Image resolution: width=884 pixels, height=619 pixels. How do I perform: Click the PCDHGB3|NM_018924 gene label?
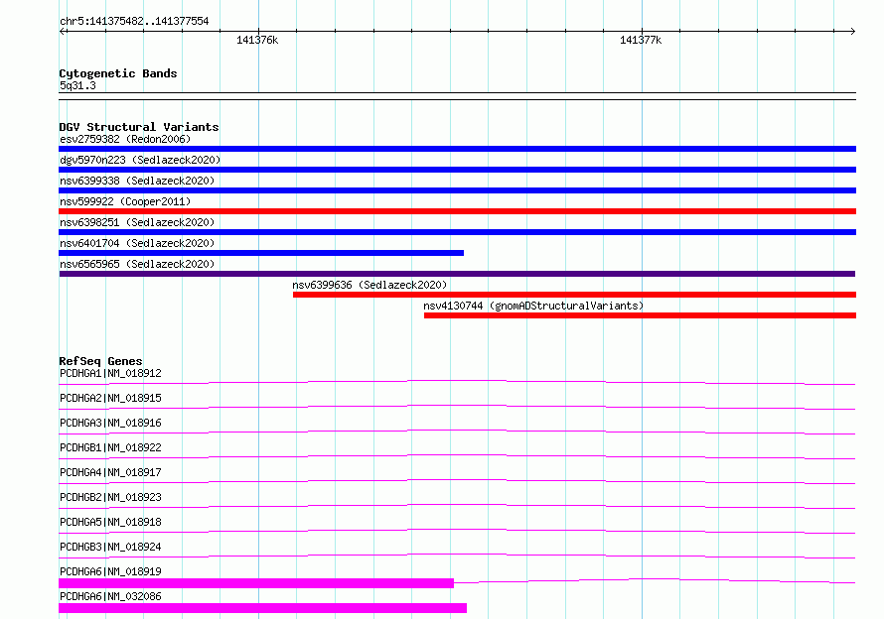coord(110,547)
